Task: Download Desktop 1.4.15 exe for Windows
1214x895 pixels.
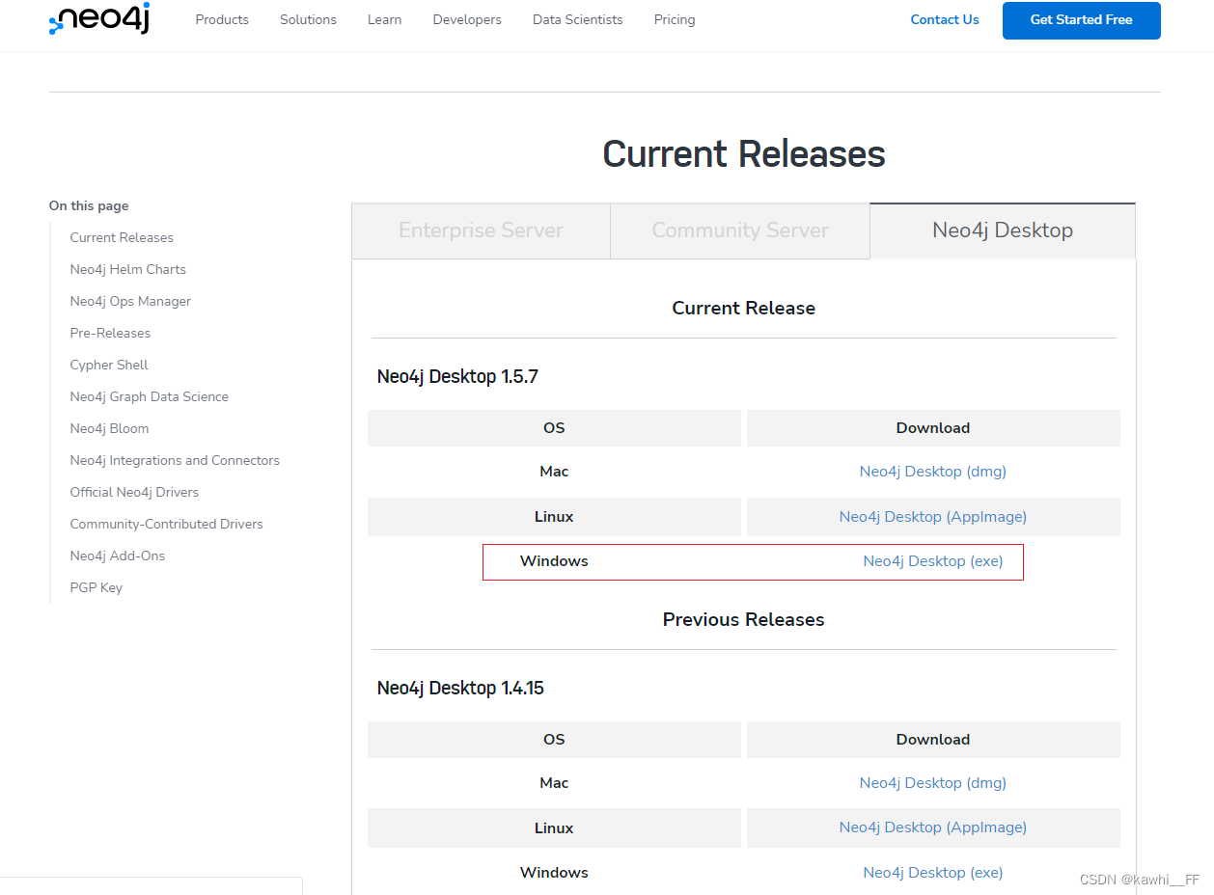Action: pyautogui.click(x=933, y=873)
